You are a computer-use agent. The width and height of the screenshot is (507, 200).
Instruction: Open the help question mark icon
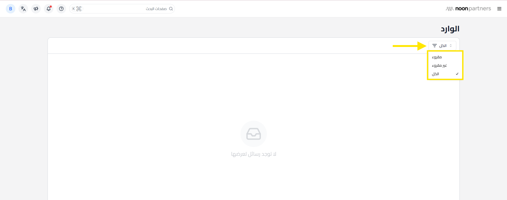61,9
